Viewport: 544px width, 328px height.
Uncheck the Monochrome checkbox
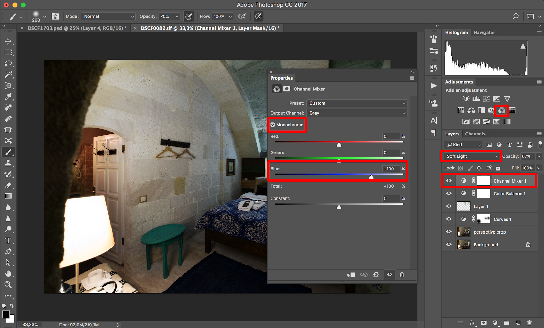pyautogui.click(x=273, y=125)
